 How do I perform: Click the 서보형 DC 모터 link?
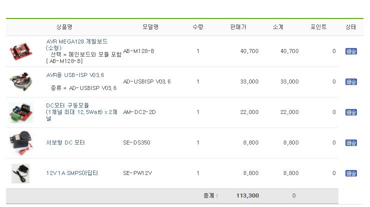[65, 142]
